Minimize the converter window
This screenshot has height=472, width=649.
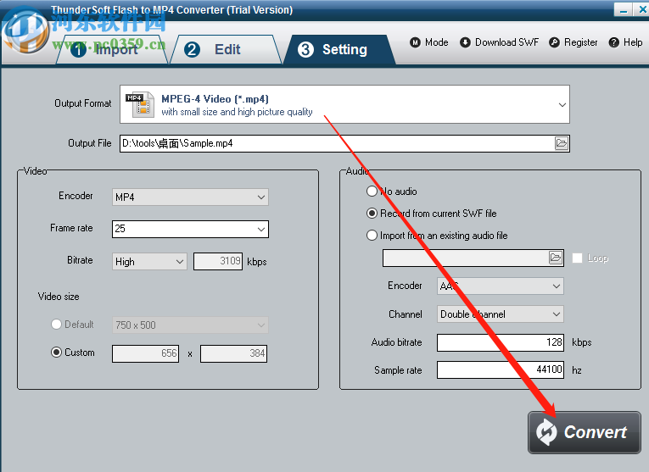click(x=624, y=9)
